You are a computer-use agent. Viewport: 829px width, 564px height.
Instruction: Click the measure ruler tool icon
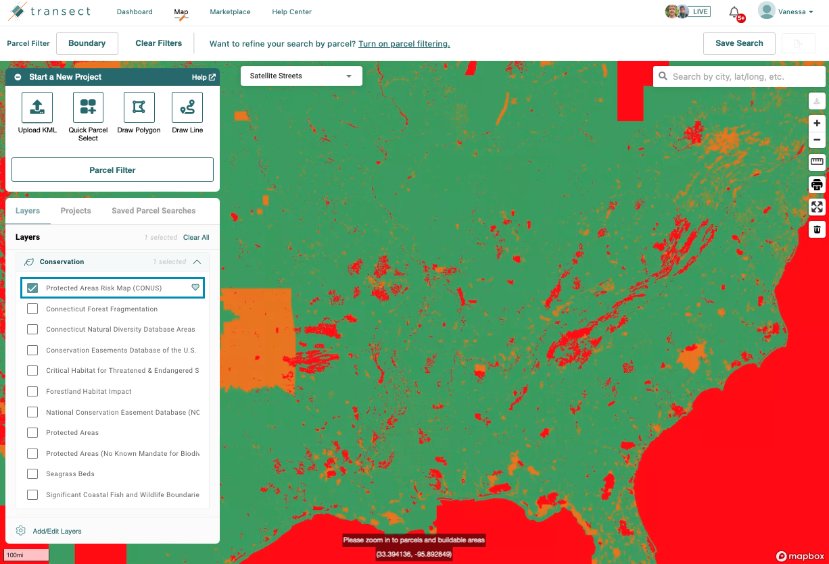(817, 162)
